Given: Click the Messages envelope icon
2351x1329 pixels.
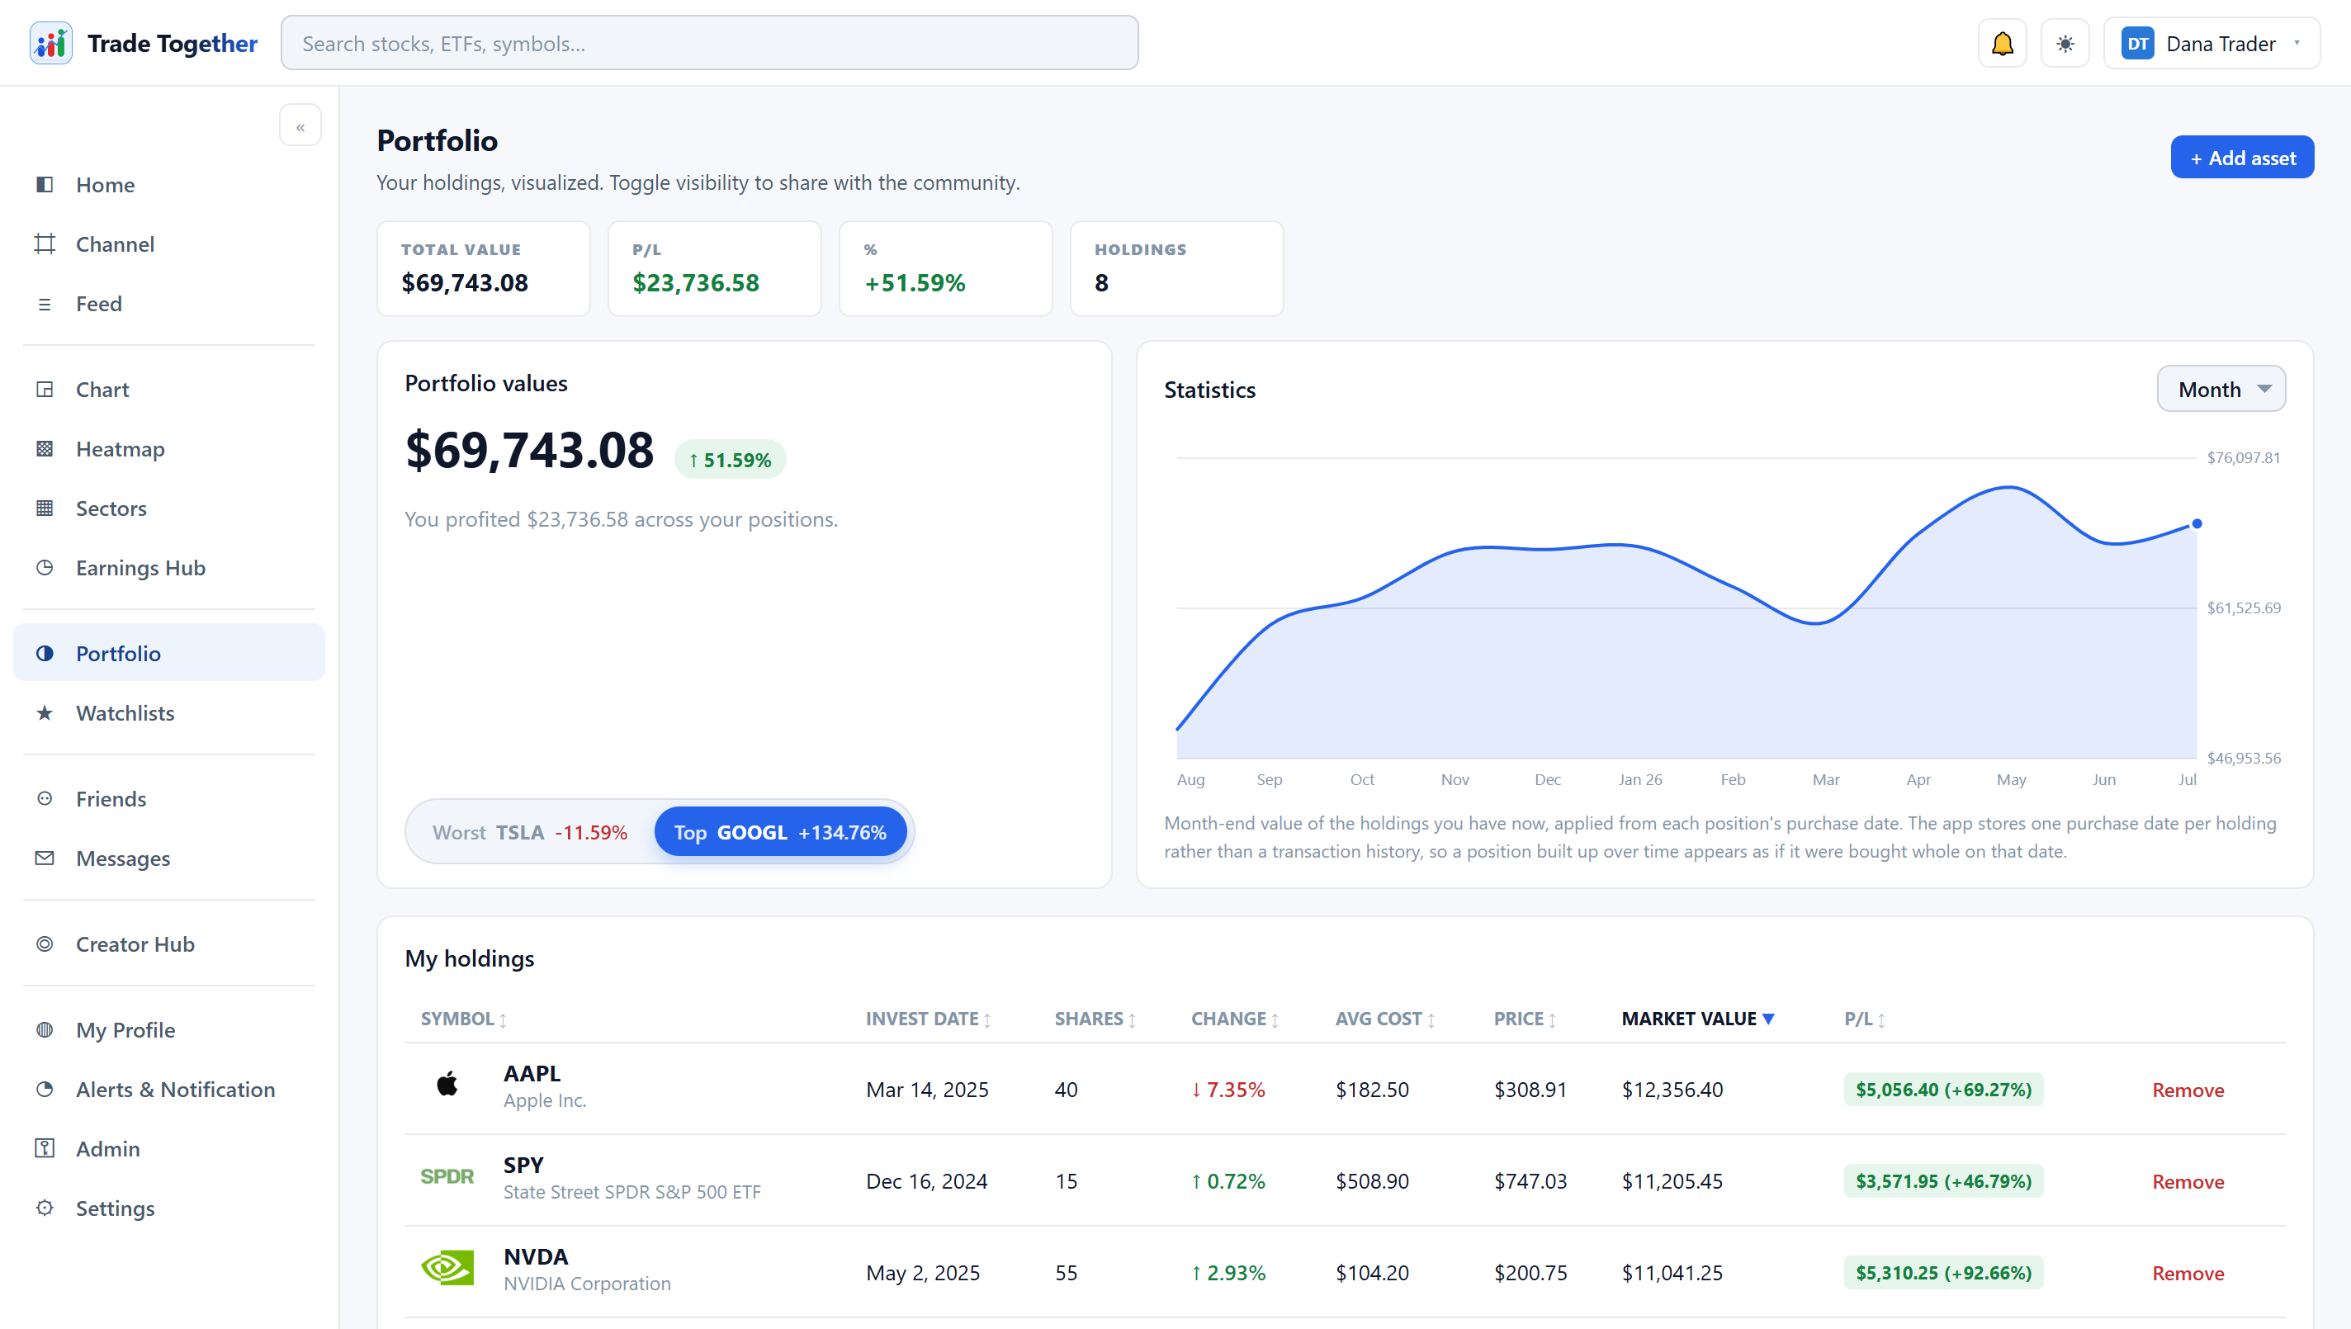Looking at the screenshot, I should click(x=45, y=858).
